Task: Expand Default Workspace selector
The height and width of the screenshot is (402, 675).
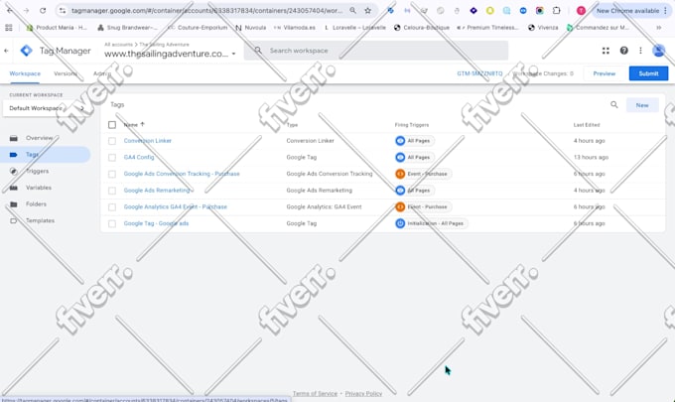Action: [47, 108]
